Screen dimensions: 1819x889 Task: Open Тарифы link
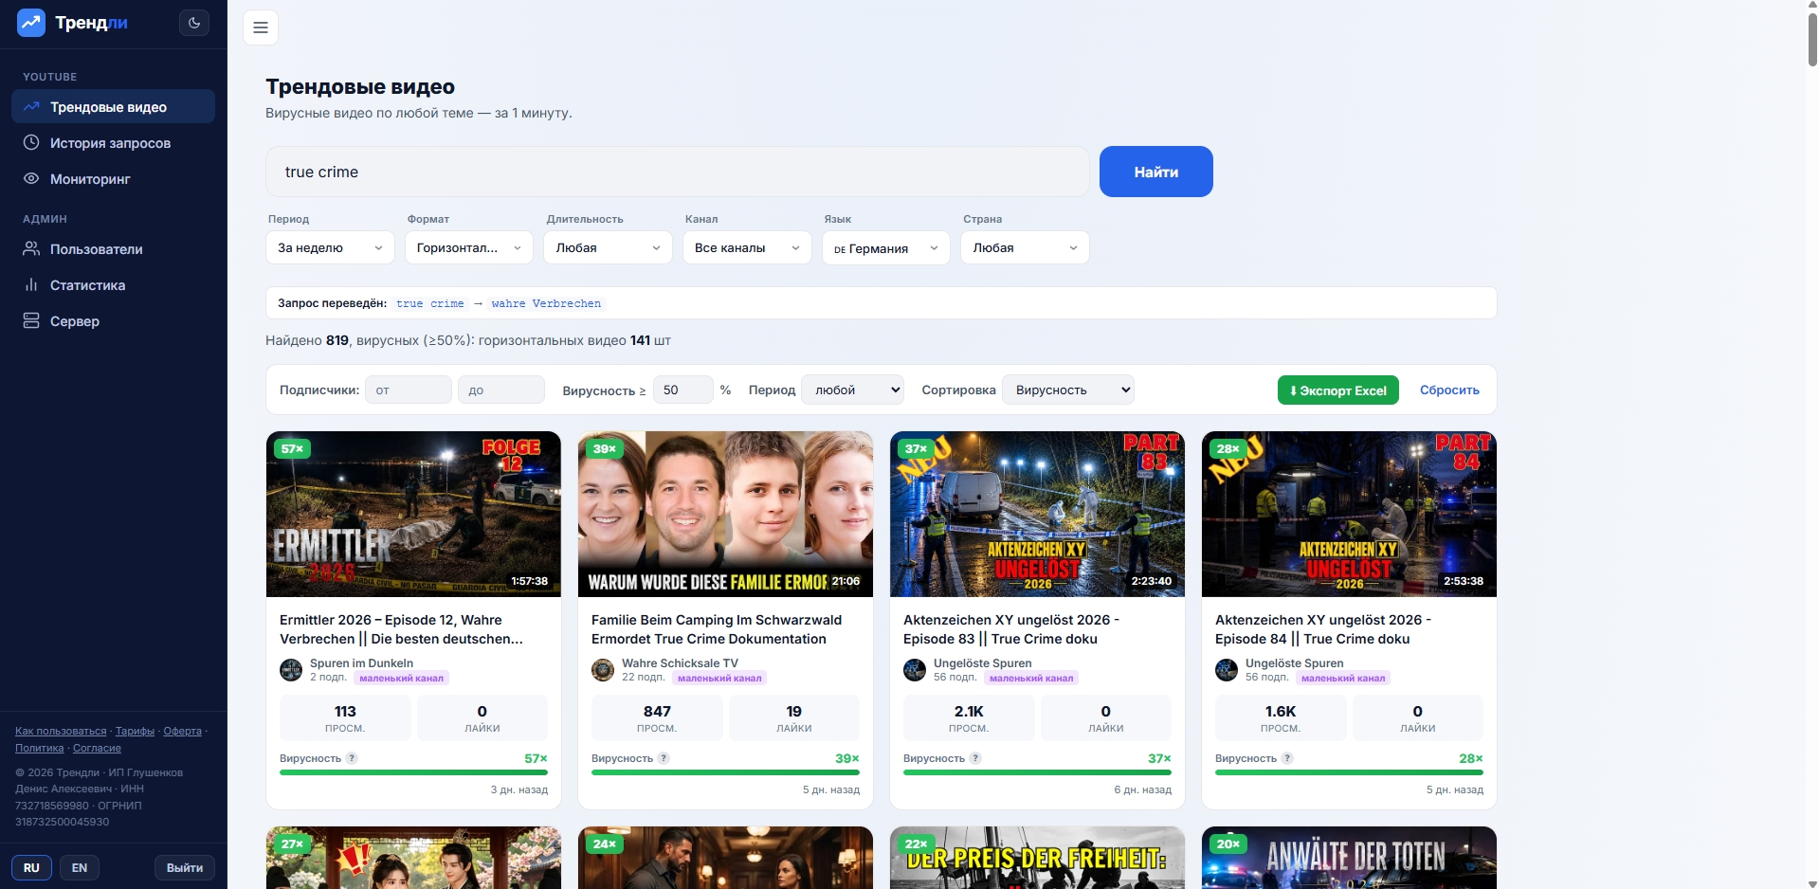pos(135,731)
